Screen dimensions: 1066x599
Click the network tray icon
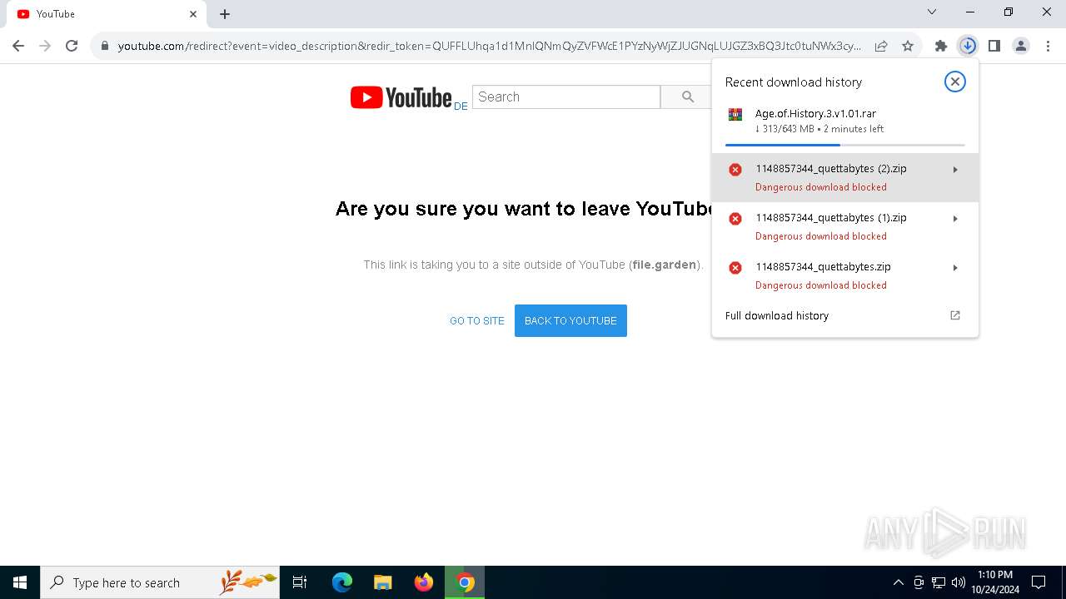tap(939, 582)
